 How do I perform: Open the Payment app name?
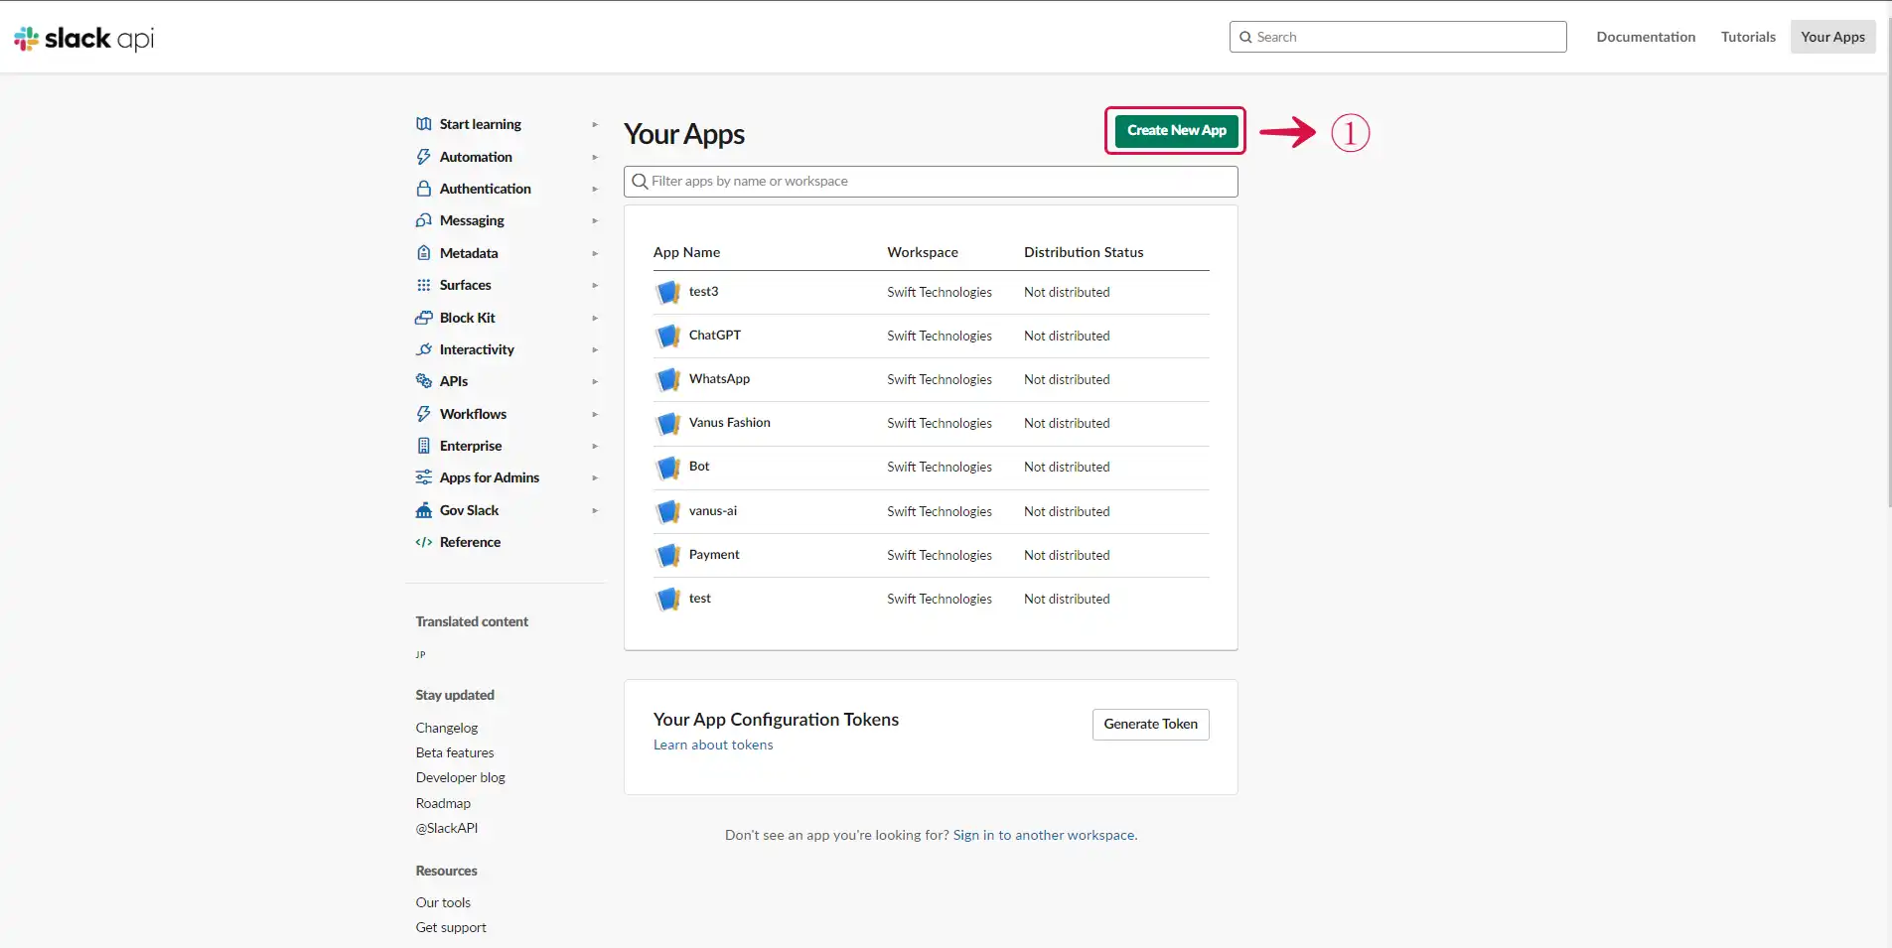click(714, 555)
